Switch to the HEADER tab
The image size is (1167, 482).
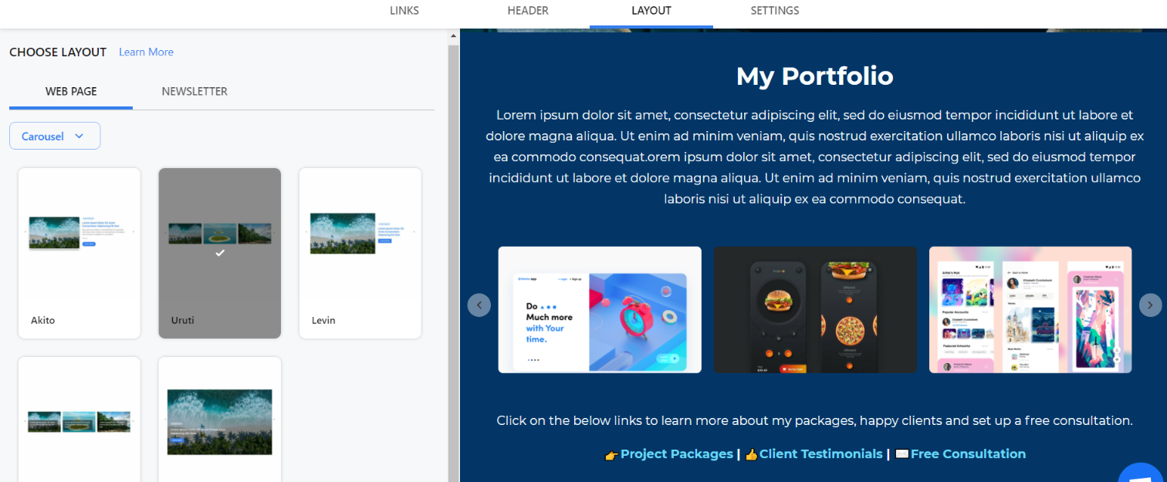pyautogui.click(x=528, y=11)
